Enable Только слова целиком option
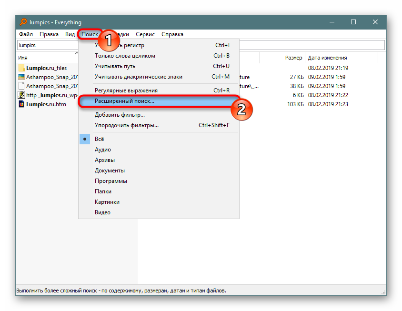The height and width of the screenshot is (311, 402). [159, 56]
